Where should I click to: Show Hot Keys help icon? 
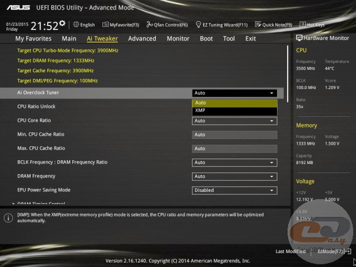pyautogui.click(x=303, y=24)
